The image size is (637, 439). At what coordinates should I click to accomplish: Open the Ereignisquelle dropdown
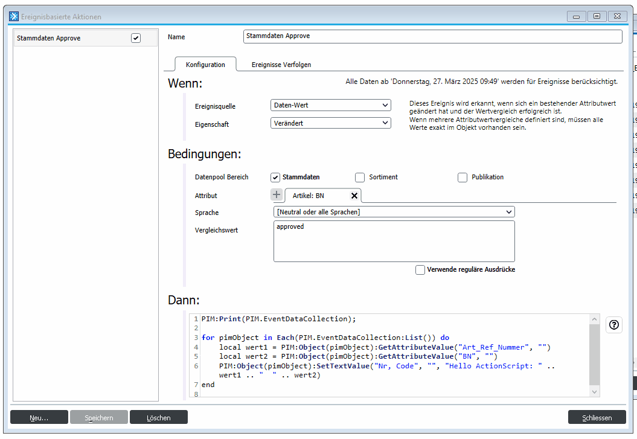(x=331, y=105)
